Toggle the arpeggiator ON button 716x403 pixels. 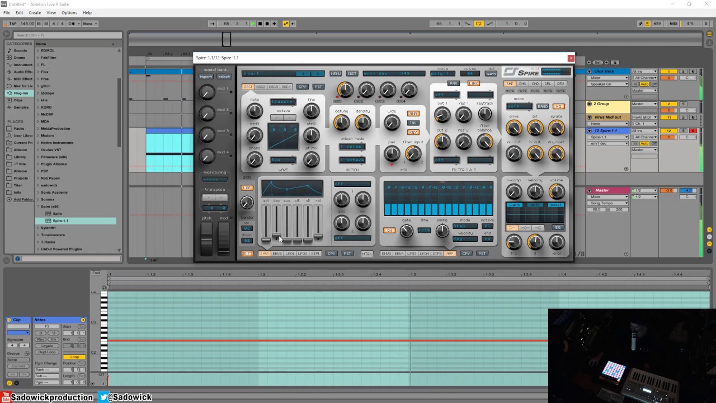[389, 230]
